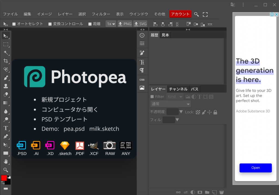The height and width of the screenshot is (195, 279).
Task: Pick the Blur tool droplet icon
Action: pyautogui.click(x=6, y=111)
